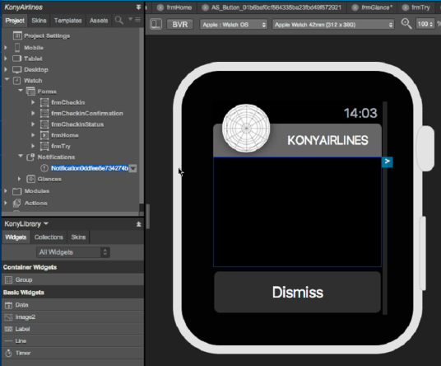Click the KONYAIRLINES notification title

[x=327, y=140]
